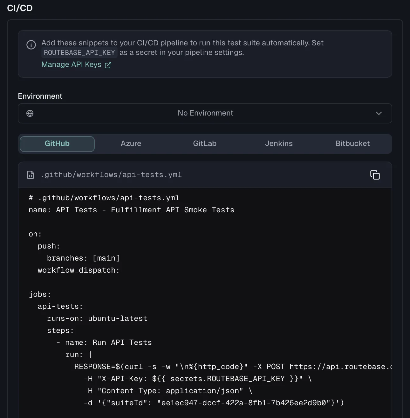Click the Content-Type application/json line
Image resolution: width=410 pixels, height=418 pixels.
tap(168, 391)
